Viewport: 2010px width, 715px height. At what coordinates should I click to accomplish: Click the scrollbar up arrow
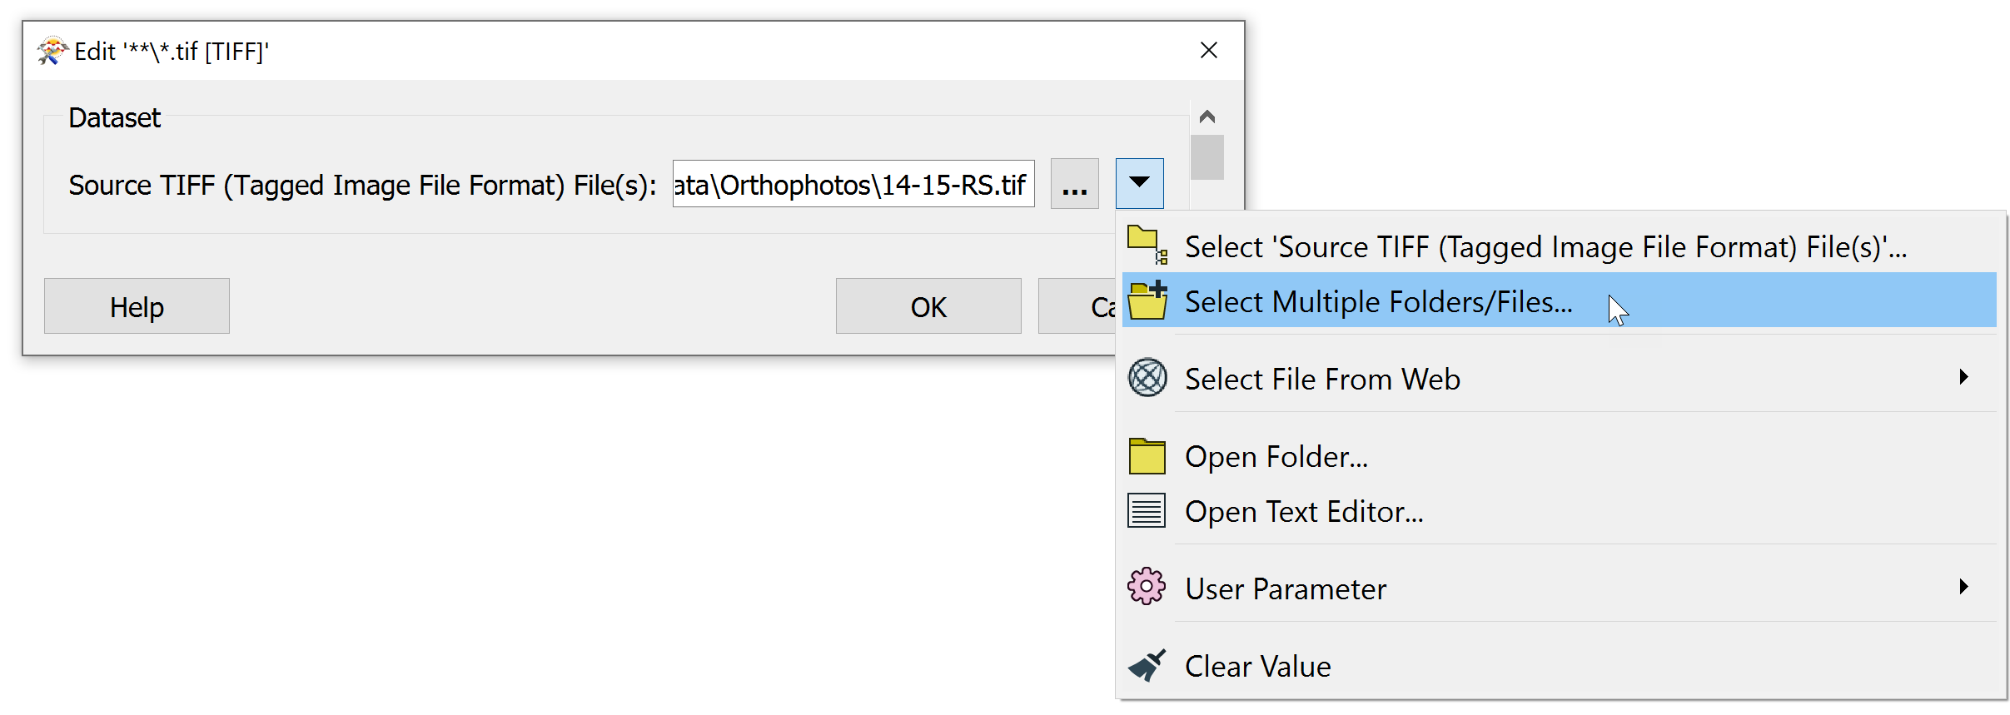click(x=1207, y=117)
